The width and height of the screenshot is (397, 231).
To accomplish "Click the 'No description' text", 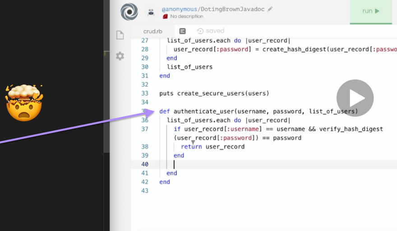I will pos(187,17).
